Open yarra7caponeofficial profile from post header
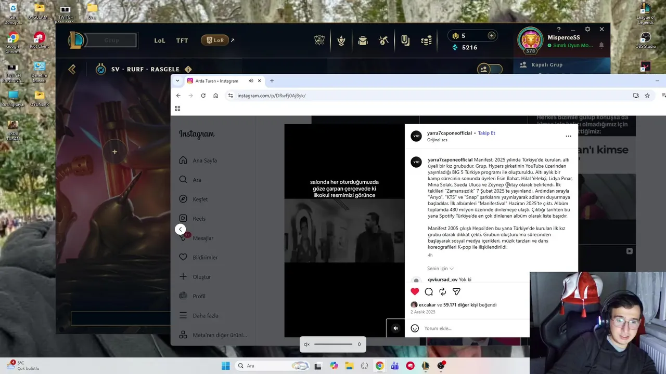 (450, 133)
